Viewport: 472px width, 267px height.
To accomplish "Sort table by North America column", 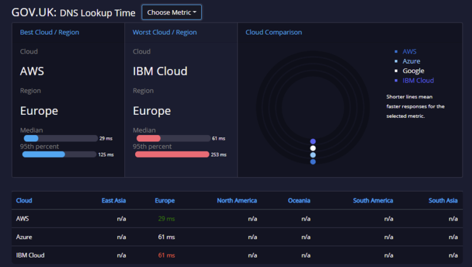I will [x=237, y=200].
